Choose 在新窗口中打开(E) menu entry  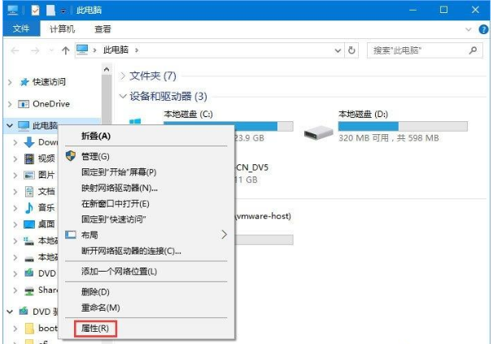pyautogui.click(x=146, y=203)
